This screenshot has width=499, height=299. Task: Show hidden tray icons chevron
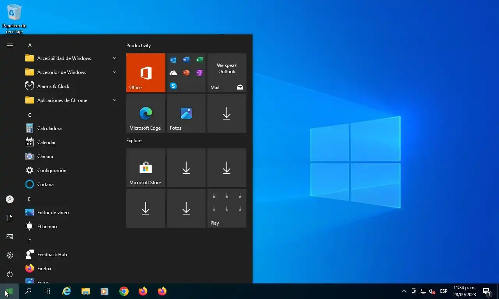[404, 291]
